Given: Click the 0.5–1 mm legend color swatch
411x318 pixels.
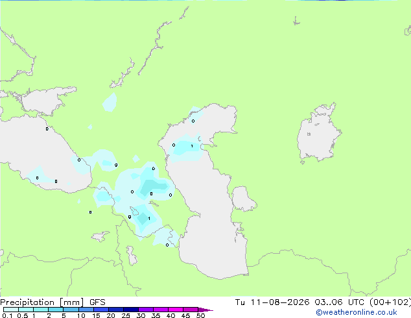Looking at the screenshot, I should (26, 310).
